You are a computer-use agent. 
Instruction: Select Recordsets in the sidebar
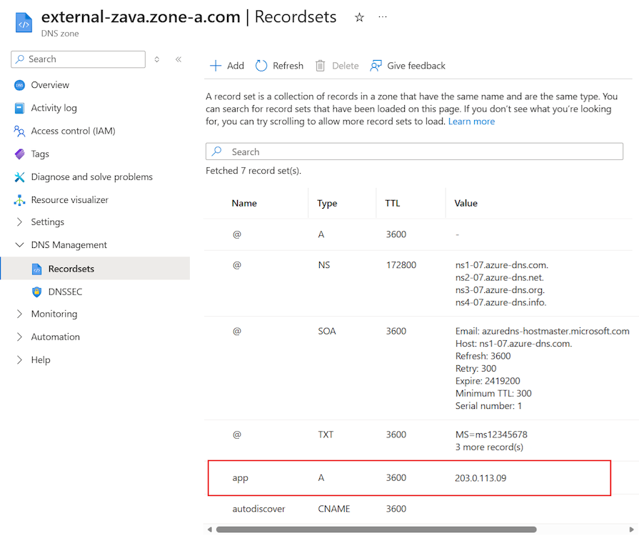(95, 269)
